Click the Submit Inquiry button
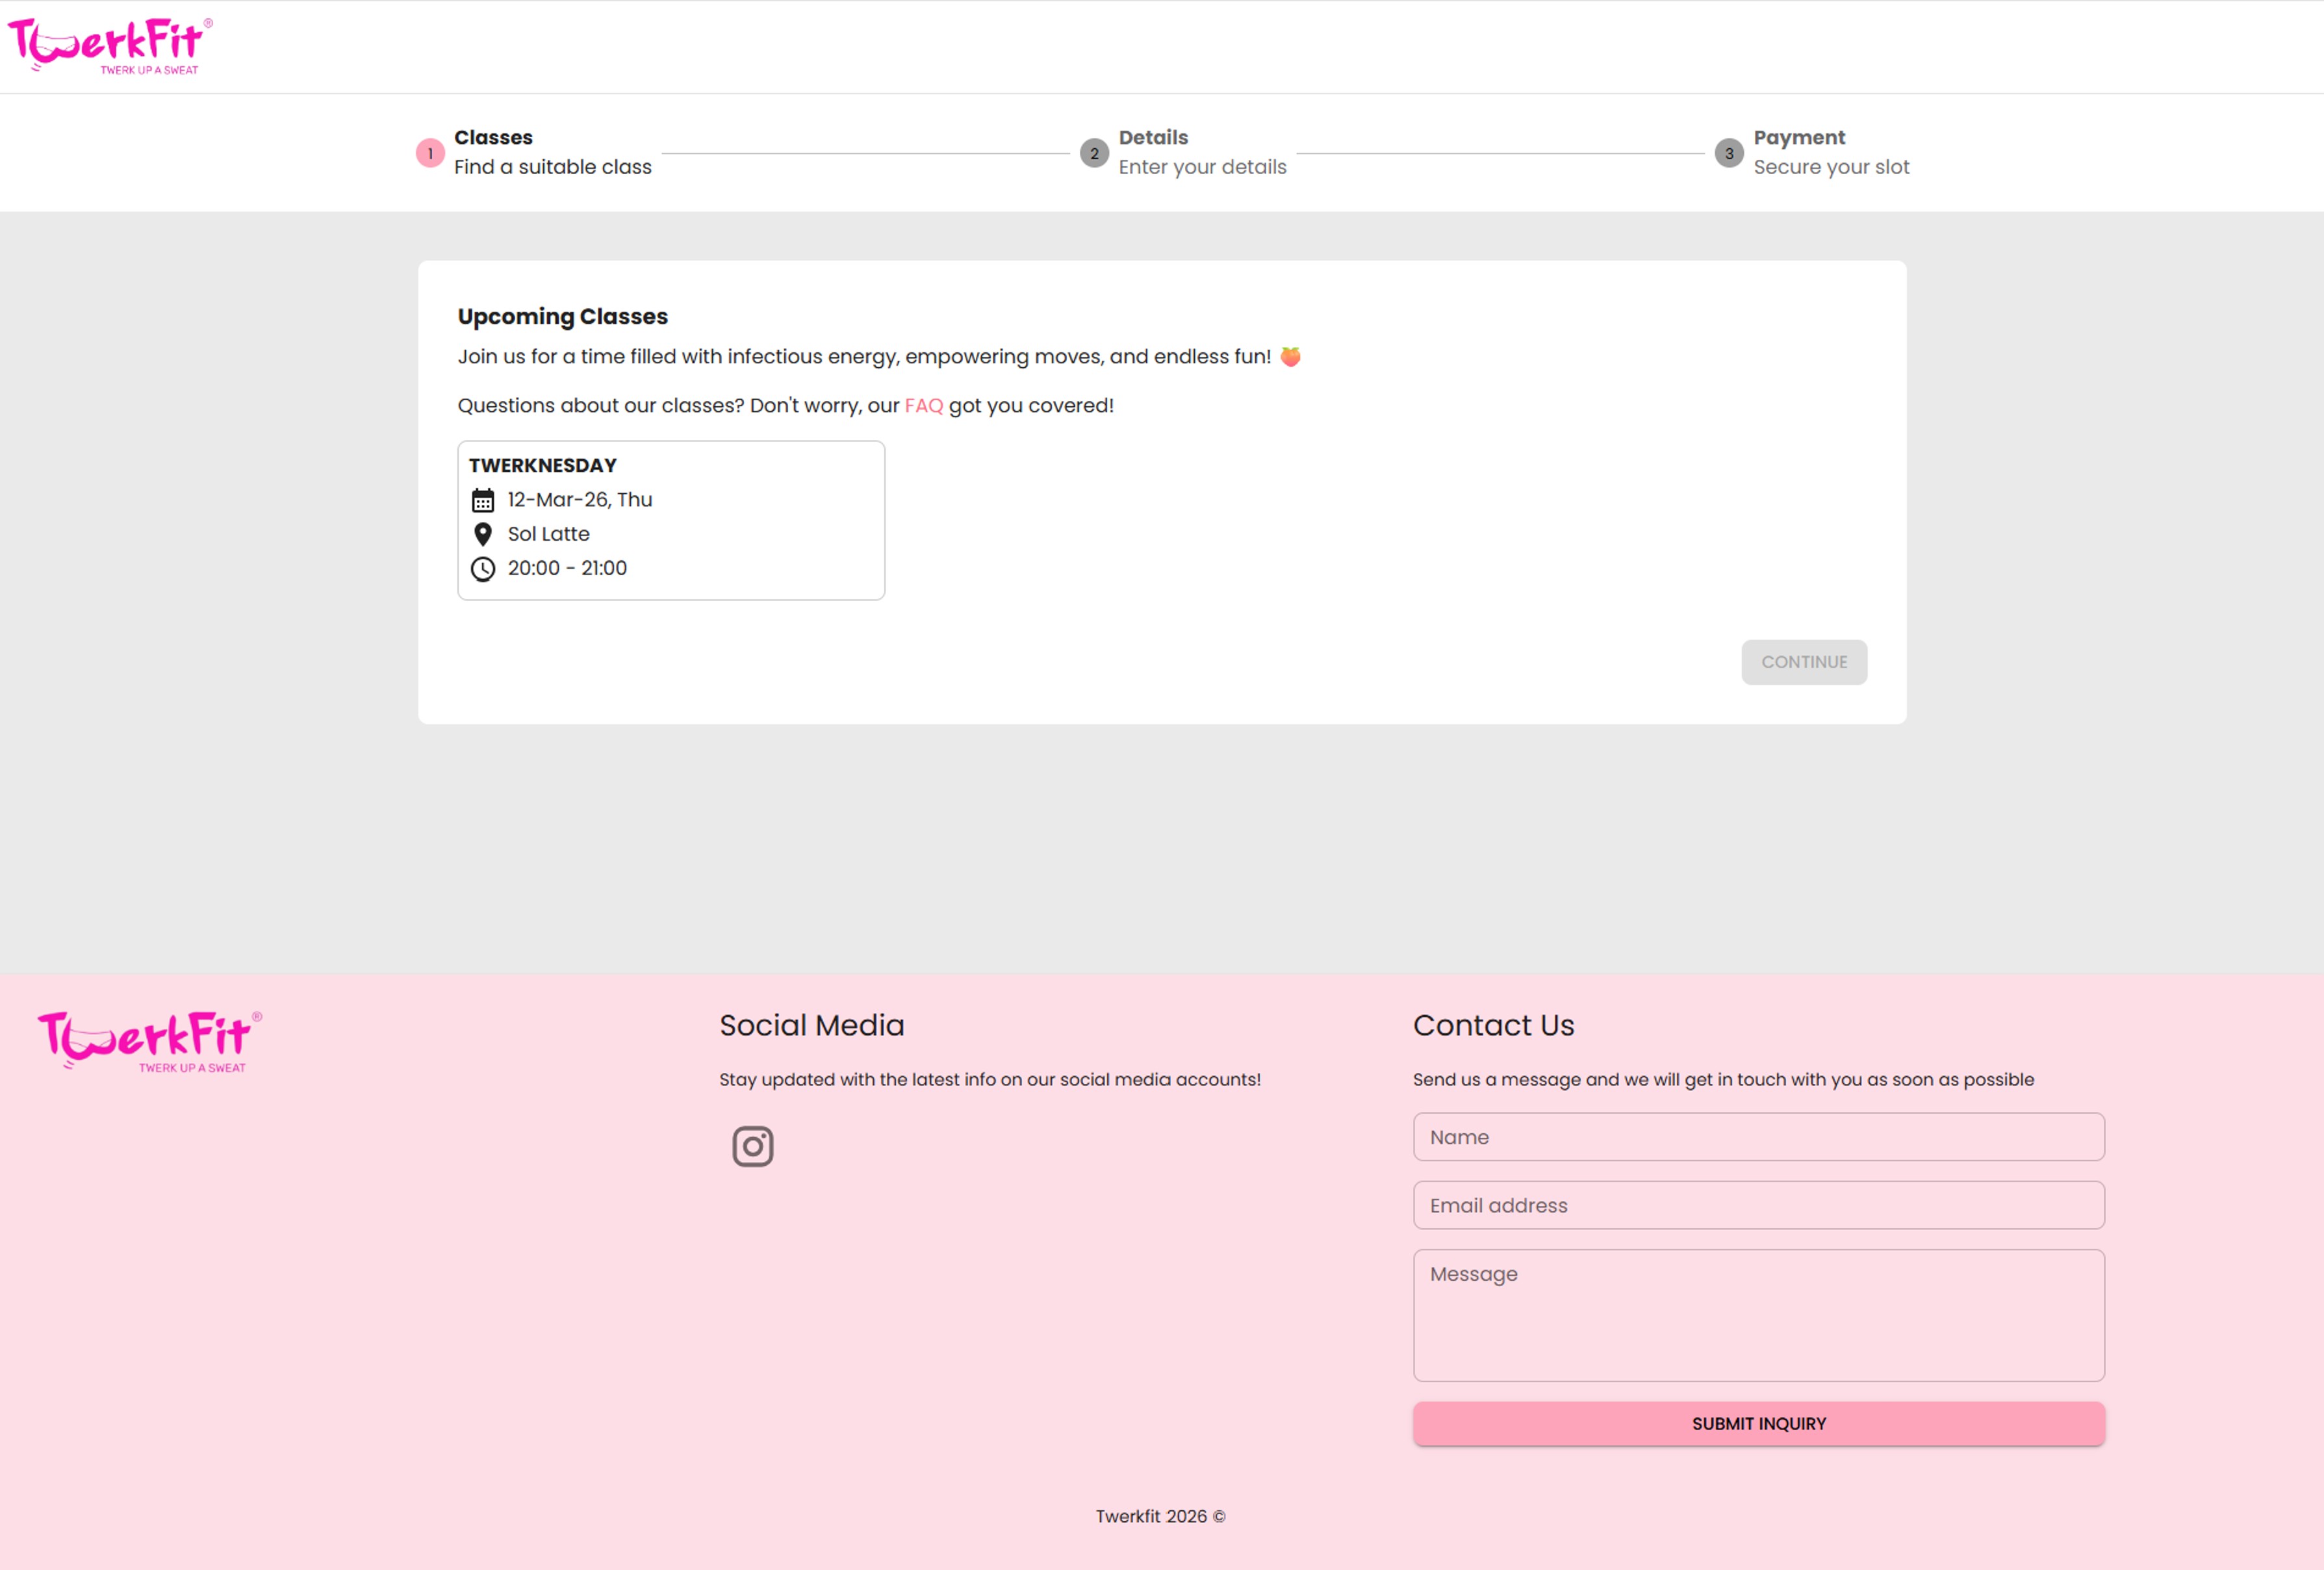Image resolution: width=2324 pixels, height=1570 pixels. (x=1758, y=1423)
